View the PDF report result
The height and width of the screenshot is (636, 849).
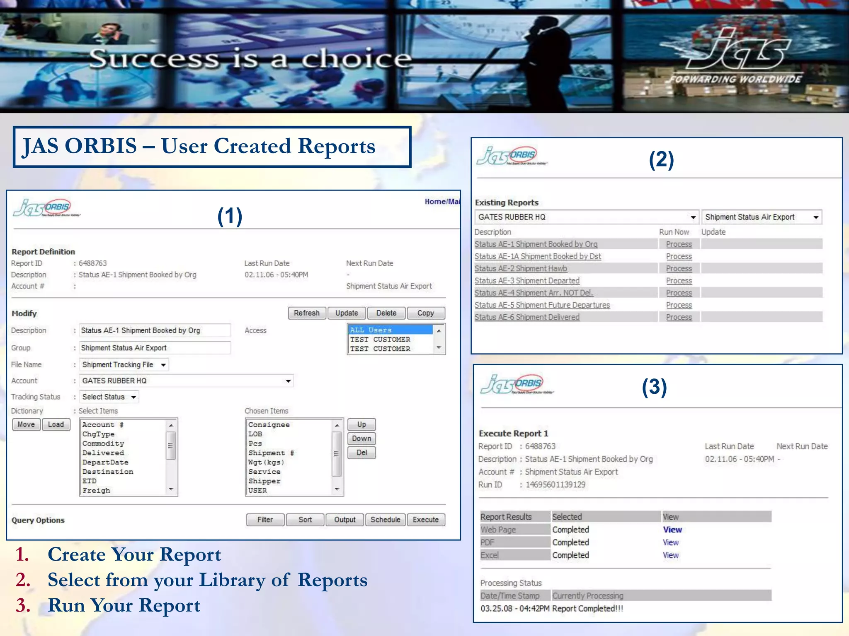pyautogui.click(x=670, y=542)
